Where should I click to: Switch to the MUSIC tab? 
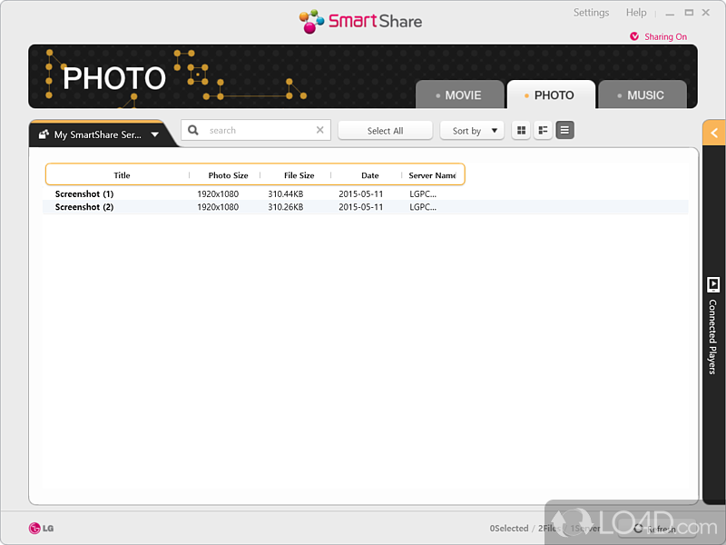point(642,95)
